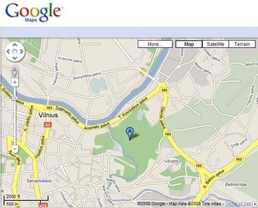Click the Užupis district label

point(171,161)
